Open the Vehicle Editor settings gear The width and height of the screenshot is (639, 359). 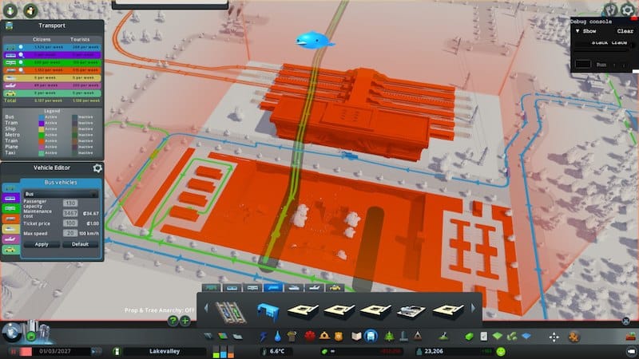pos(97,168)
